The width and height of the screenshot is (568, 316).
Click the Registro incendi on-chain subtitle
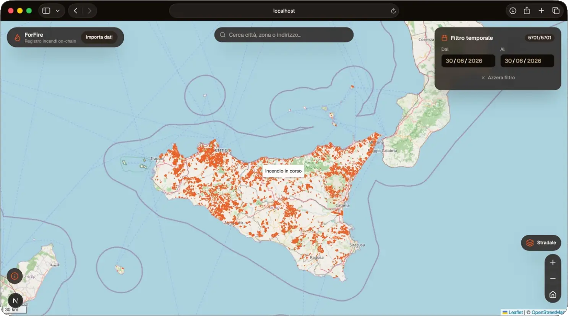pyautogui.click(x=50, y=41)
